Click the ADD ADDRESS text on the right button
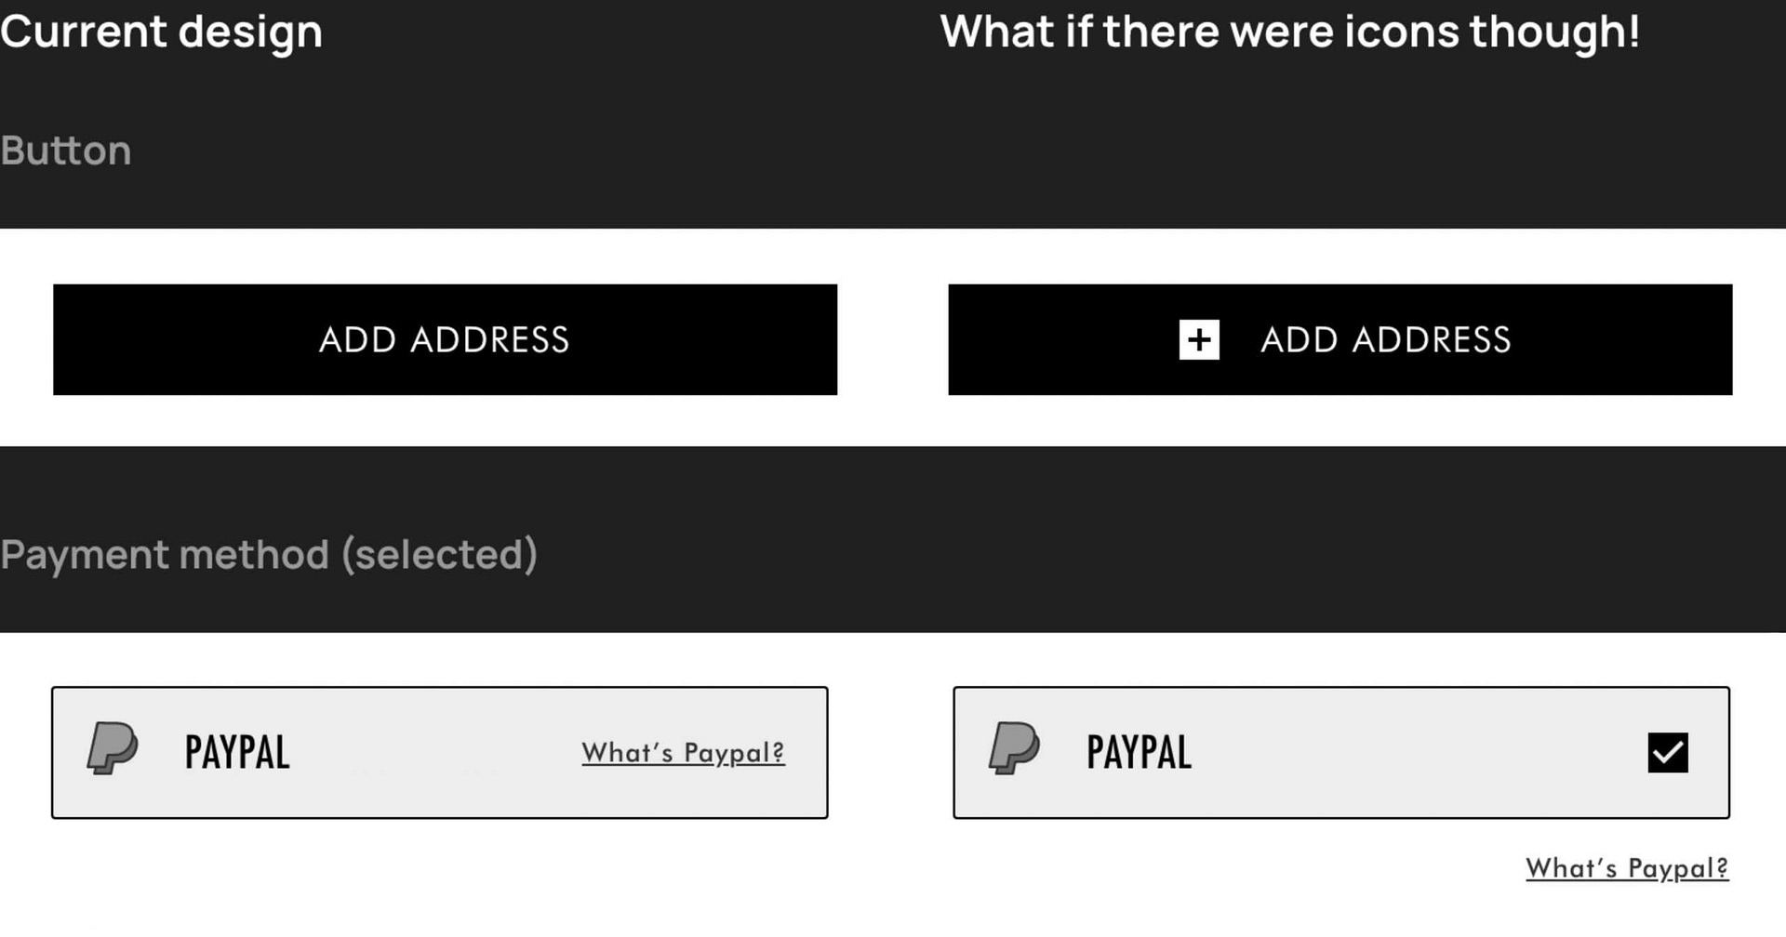 coord(1385,340)
